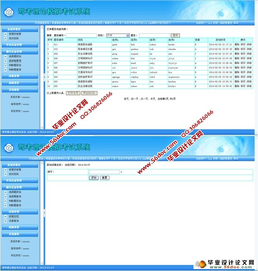
Task: Click 详细 for question 004
Action: pos(249,77)
